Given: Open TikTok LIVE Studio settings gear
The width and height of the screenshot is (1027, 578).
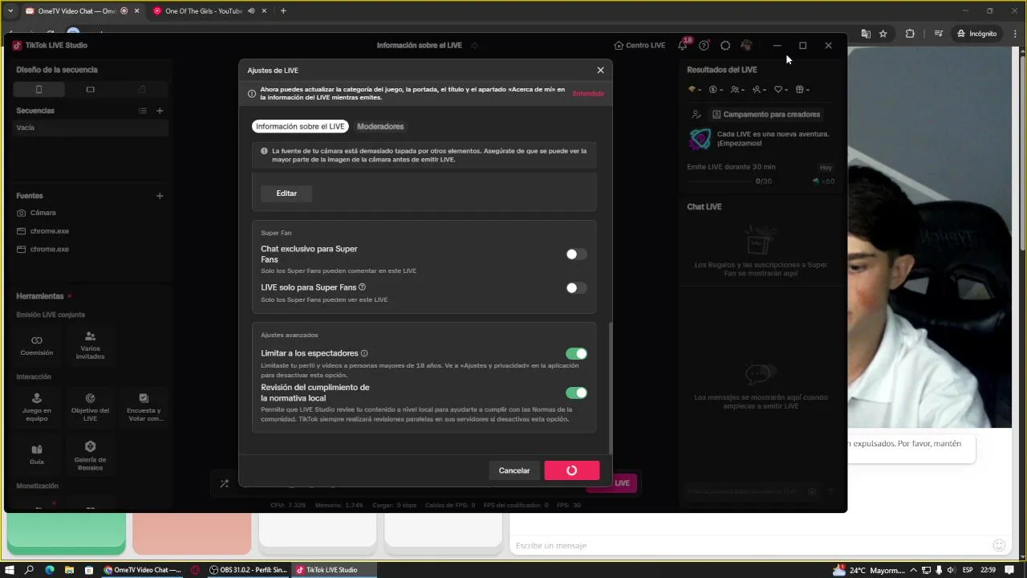Looking at the screenshot, I should [725, 45].
